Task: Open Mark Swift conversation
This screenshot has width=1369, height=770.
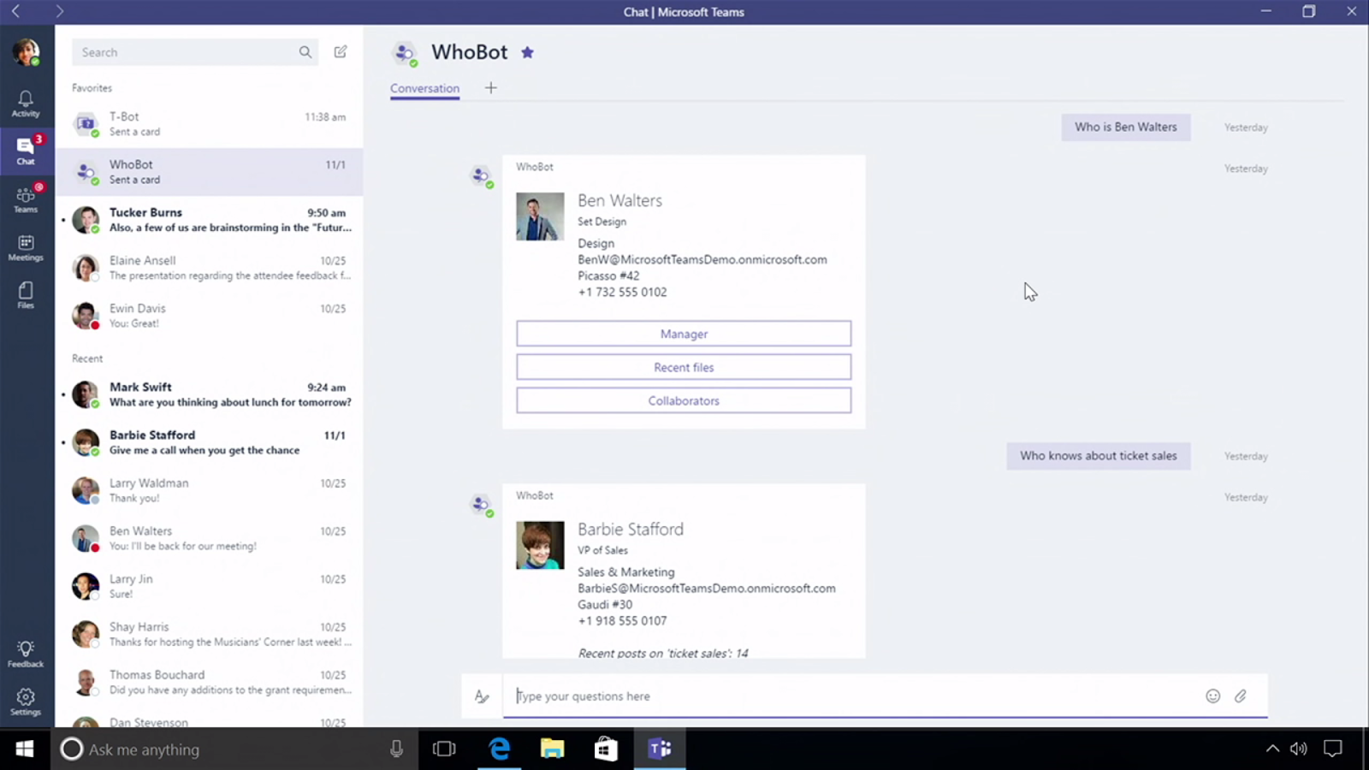Action: pos(209,394)
